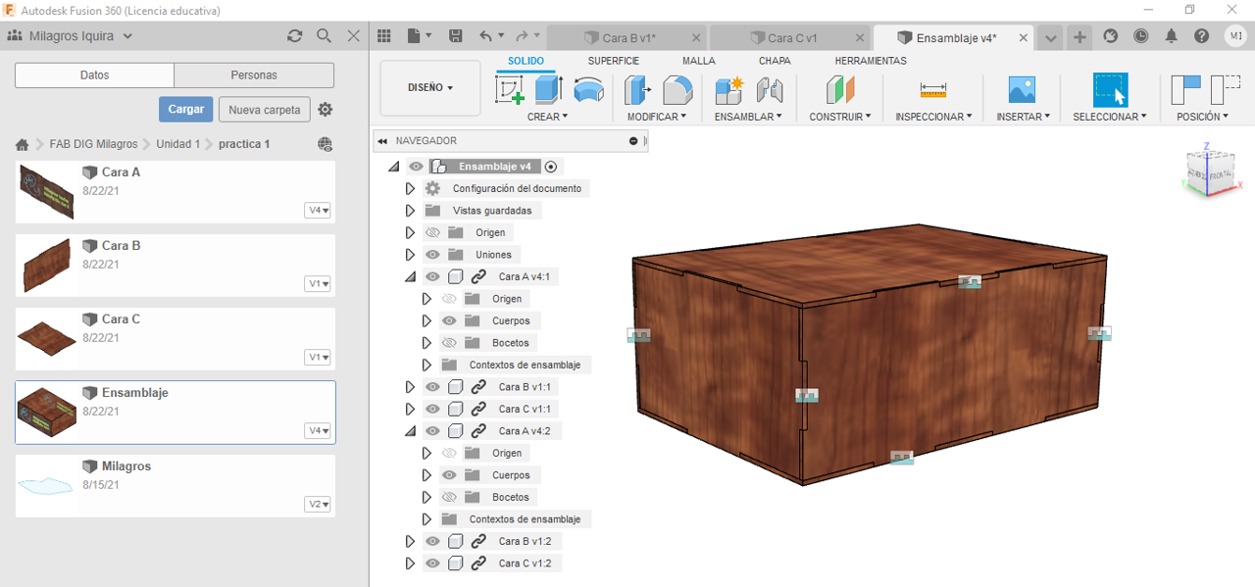Click the Press Pull modify icon
This screenshot has width=1255, height=587.
pyautogui.click(x=637, y=90)
